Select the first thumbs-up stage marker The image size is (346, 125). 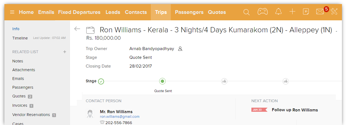[224, 82]
